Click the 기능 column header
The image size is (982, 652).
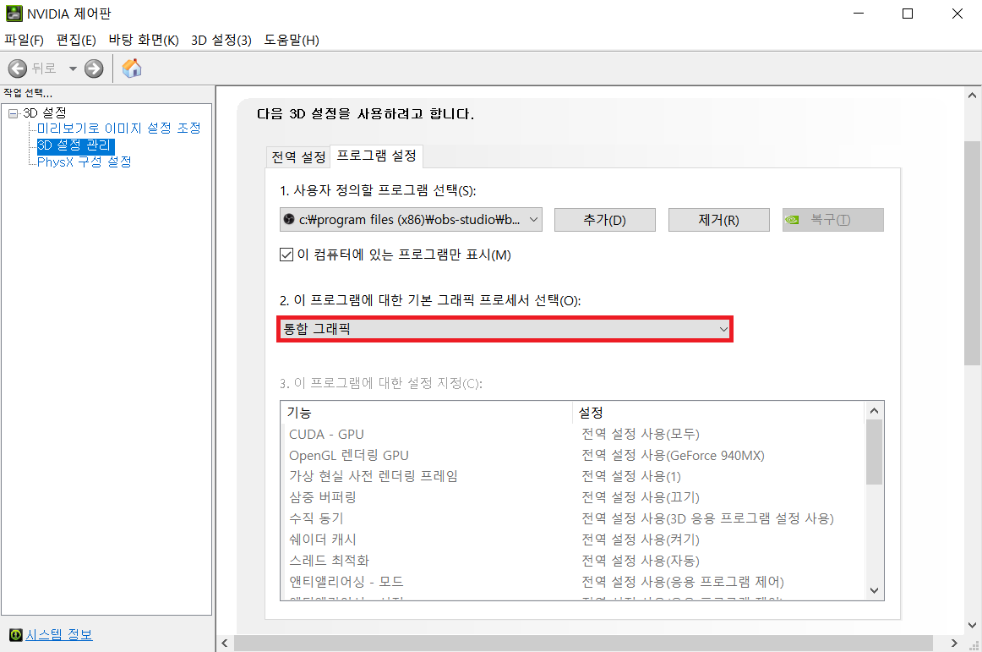(x=427, y=413)
